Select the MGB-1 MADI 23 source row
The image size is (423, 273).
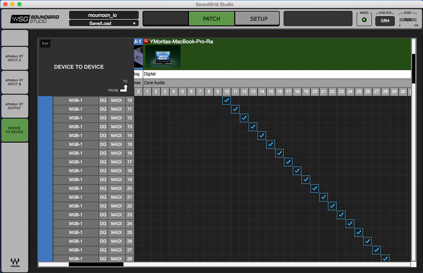click(94, 215)
